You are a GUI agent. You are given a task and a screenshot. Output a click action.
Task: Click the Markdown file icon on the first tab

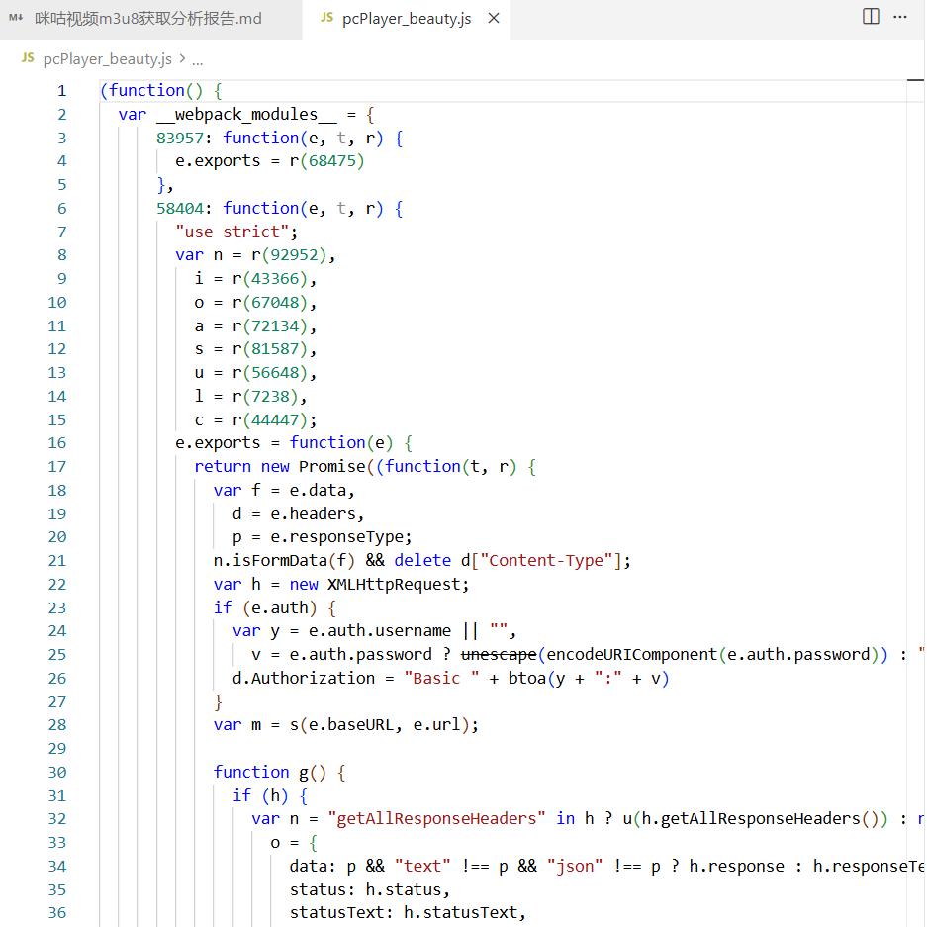(x=16, y=18)
